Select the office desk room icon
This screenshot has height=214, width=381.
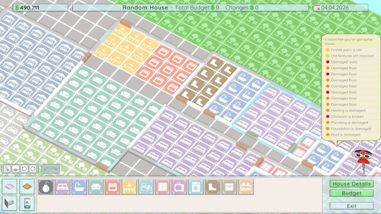[x=146, y=187]
